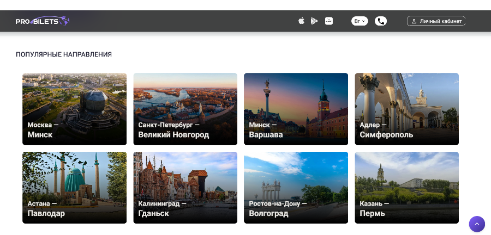Click the AppGallery store icon
This screenshot has width=491, height=235.
click(x=329, y=21)
